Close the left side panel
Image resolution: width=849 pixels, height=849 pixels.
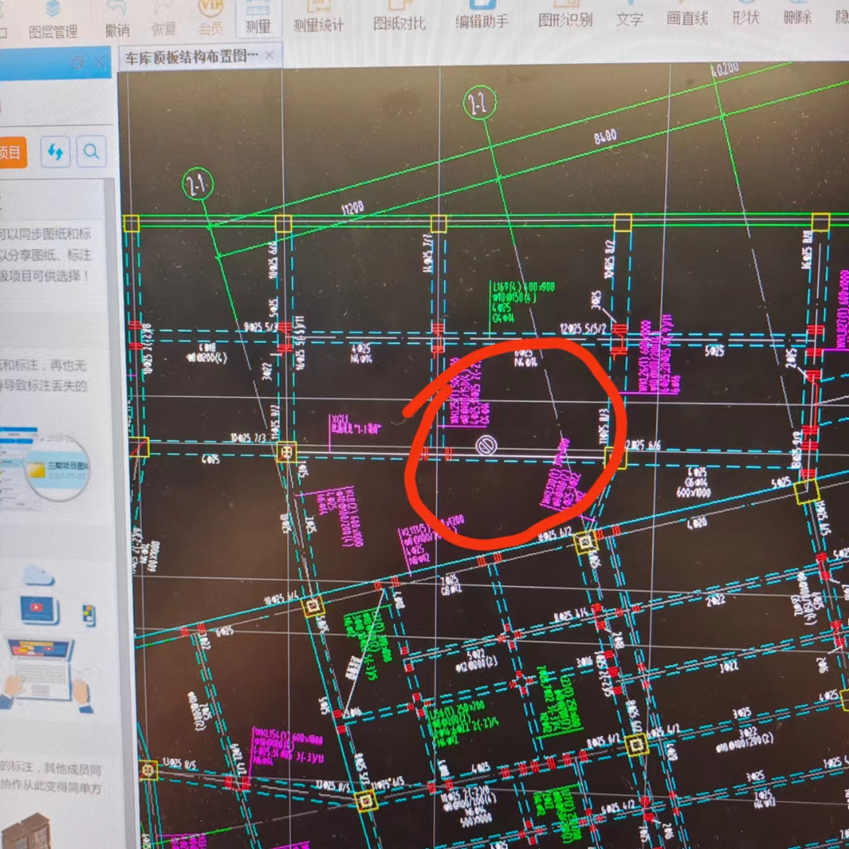pyautogui.click(x=99, y=62)
